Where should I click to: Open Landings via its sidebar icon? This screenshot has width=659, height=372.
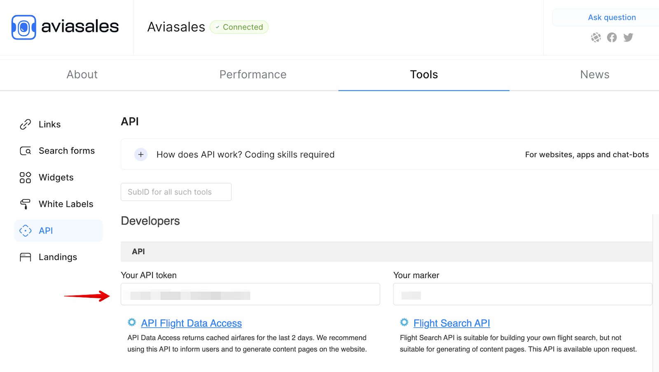pos(25,257)
